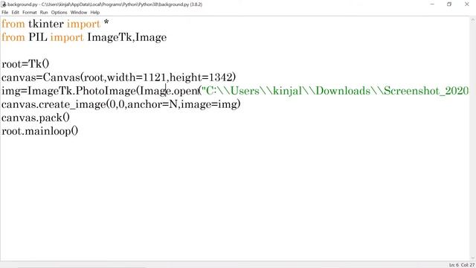Close the background.py editor window
The height and width of the screenshot is (268, 476).
[x=467, y=4]
